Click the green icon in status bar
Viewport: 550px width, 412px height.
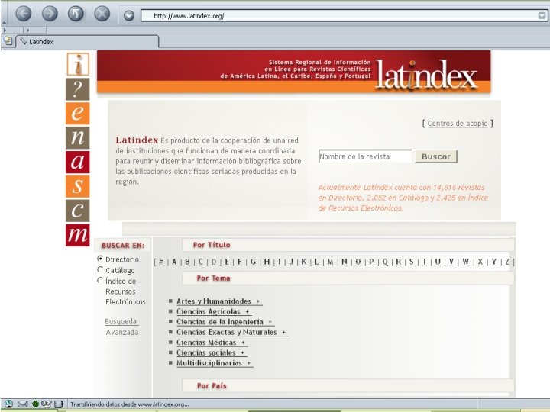(35, 404)
